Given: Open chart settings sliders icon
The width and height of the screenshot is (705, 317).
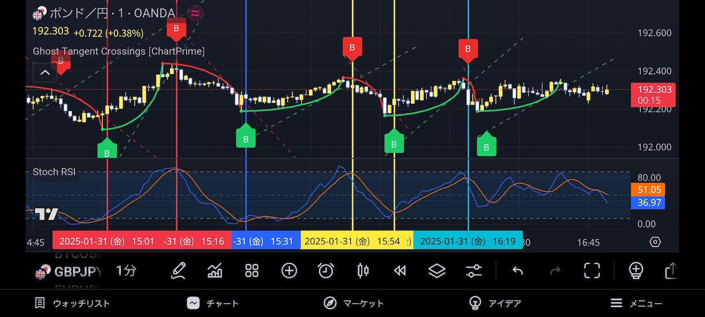Looking at the screenshot, I should click(474, 270).
